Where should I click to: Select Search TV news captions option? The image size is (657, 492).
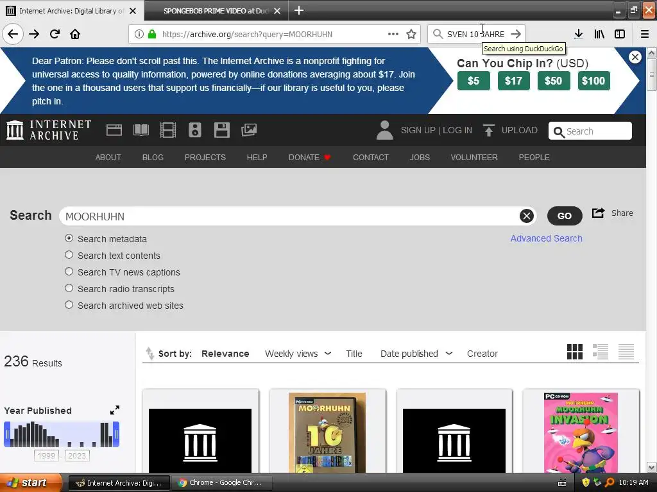[x=69, y=272]
